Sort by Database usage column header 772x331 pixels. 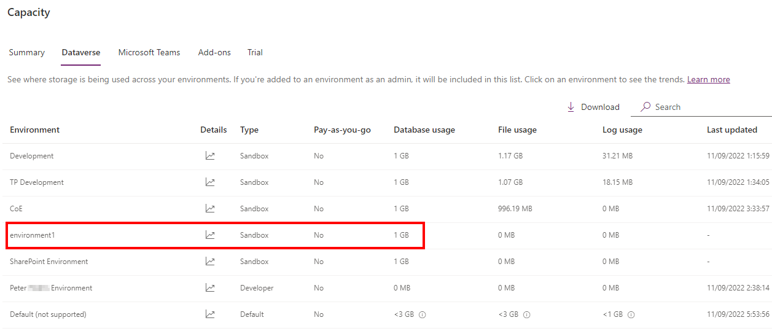tap(424, 130)
